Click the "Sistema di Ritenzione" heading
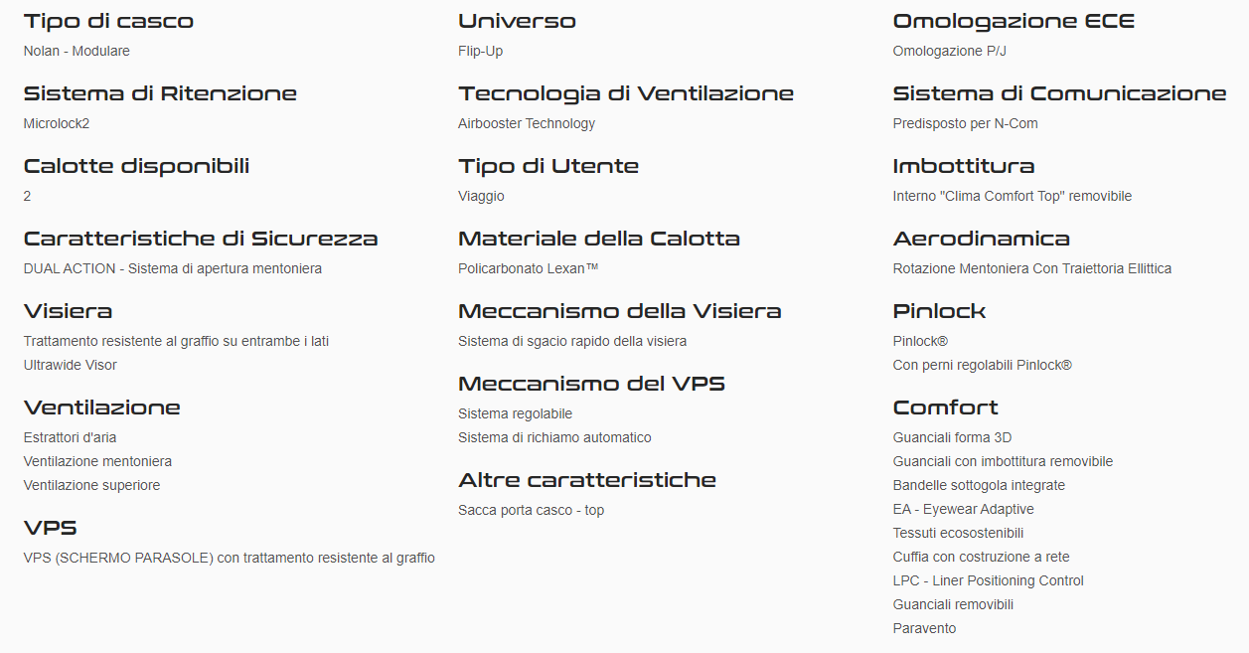 [160, 93]
